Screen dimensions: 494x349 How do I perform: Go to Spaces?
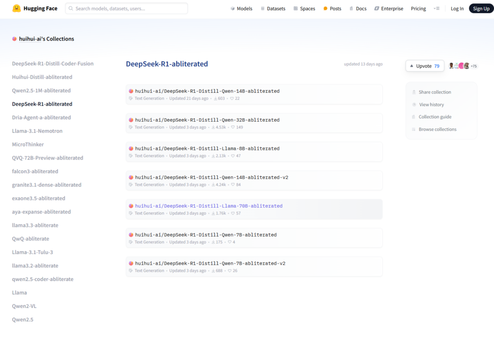pyautogui.click(x=304, y=9)
